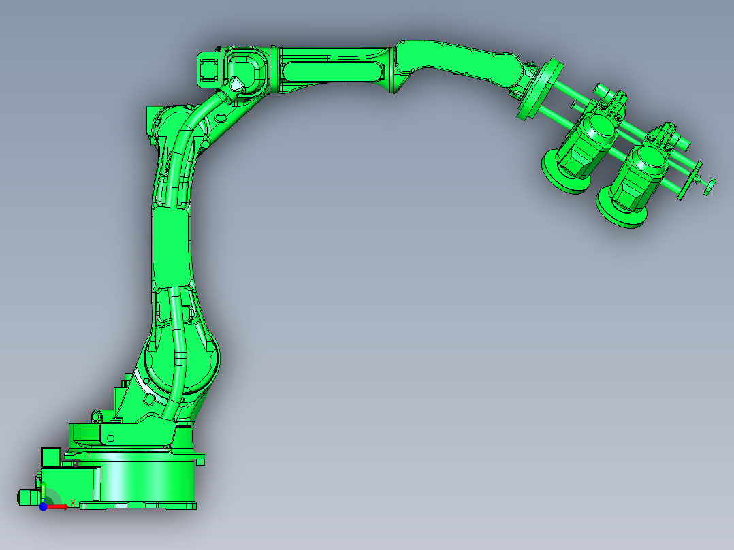Select the blue Z axis origin dot
The width and height of the screenshot is (734, 550).
43,506
